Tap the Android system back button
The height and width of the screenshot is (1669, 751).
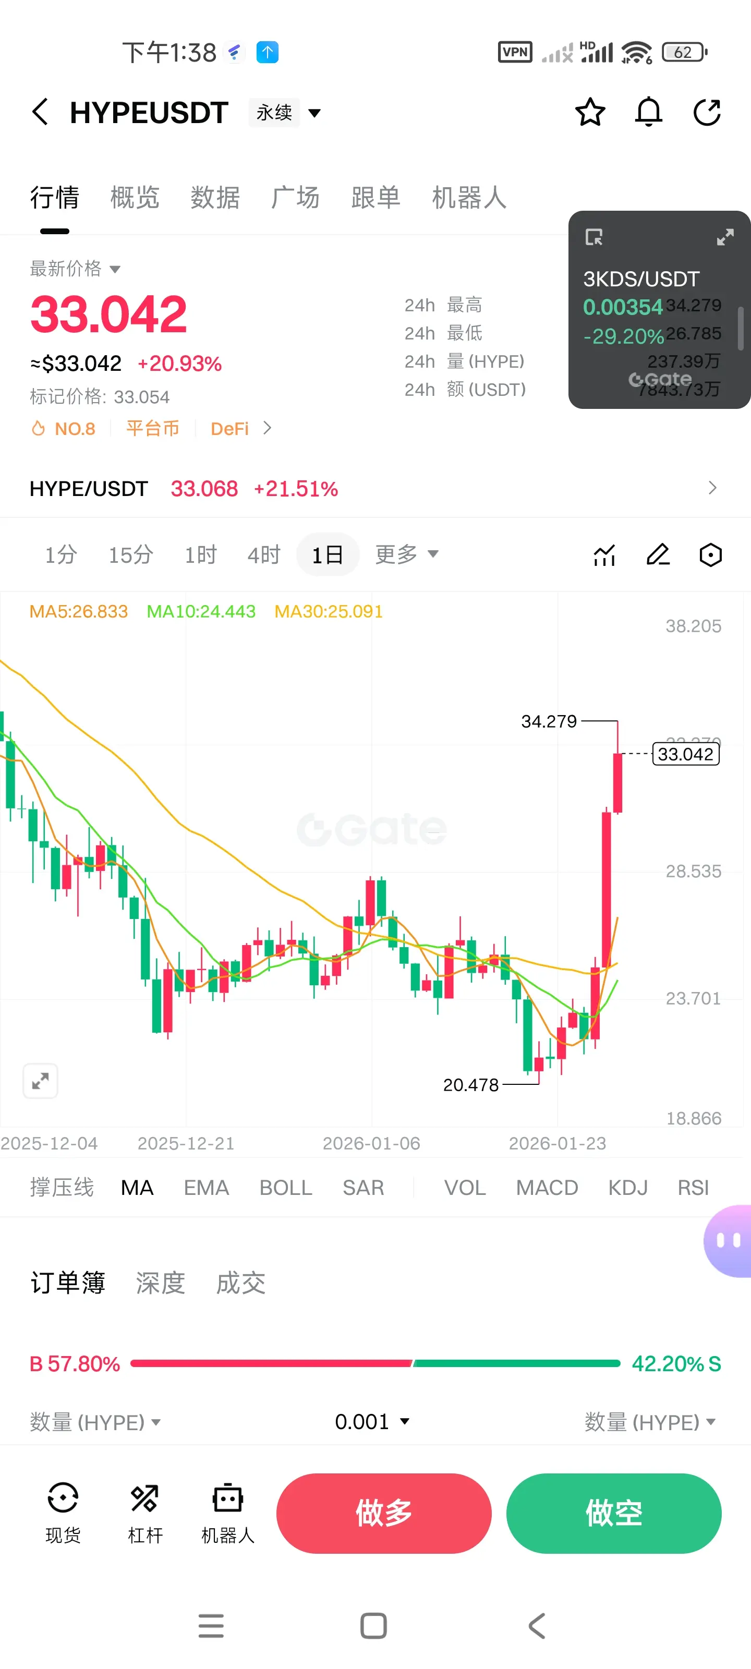point(537,1626)
